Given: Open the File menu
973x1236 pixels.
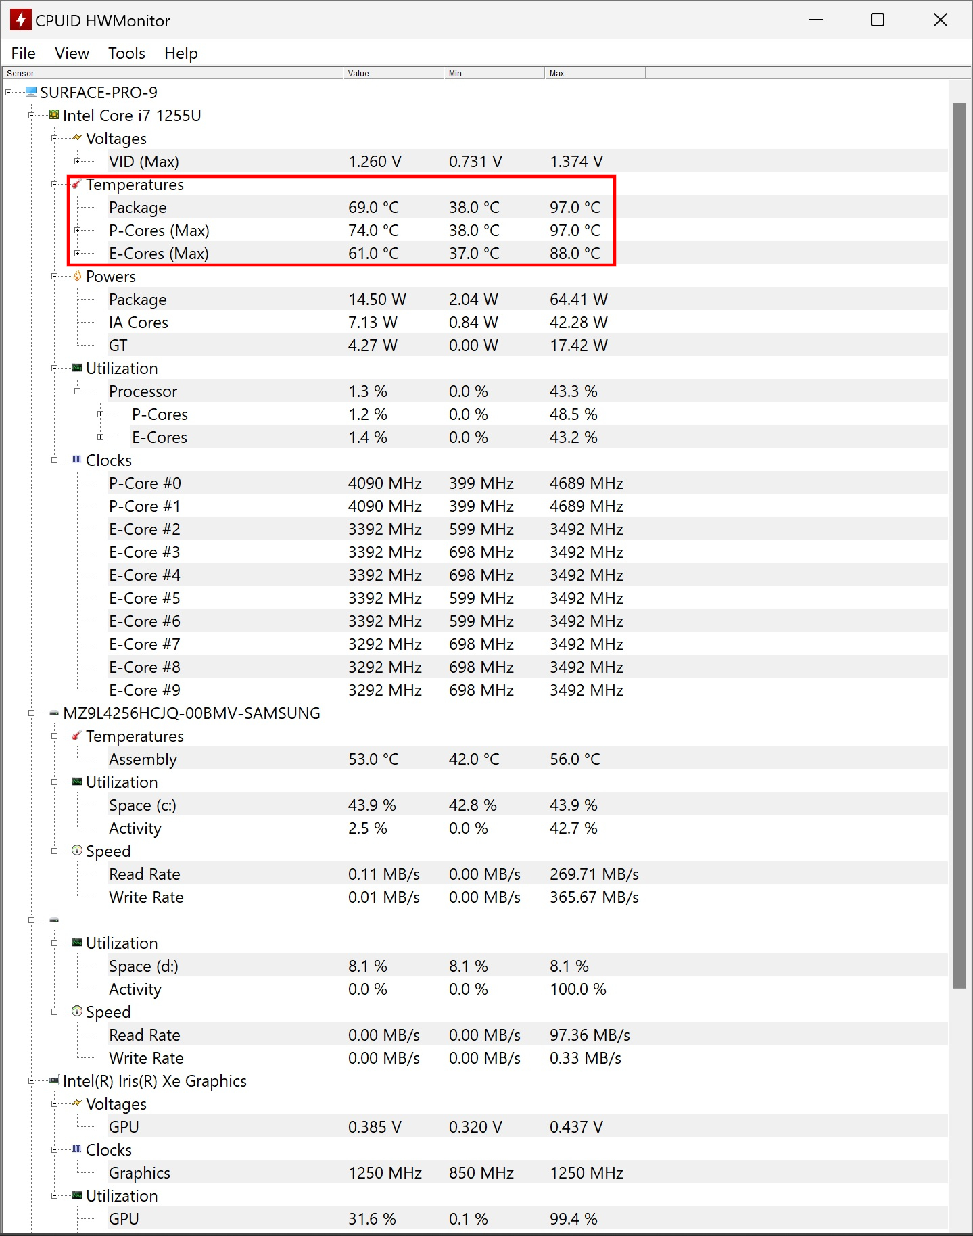Looking at the screenshot, I should point(24,53).
